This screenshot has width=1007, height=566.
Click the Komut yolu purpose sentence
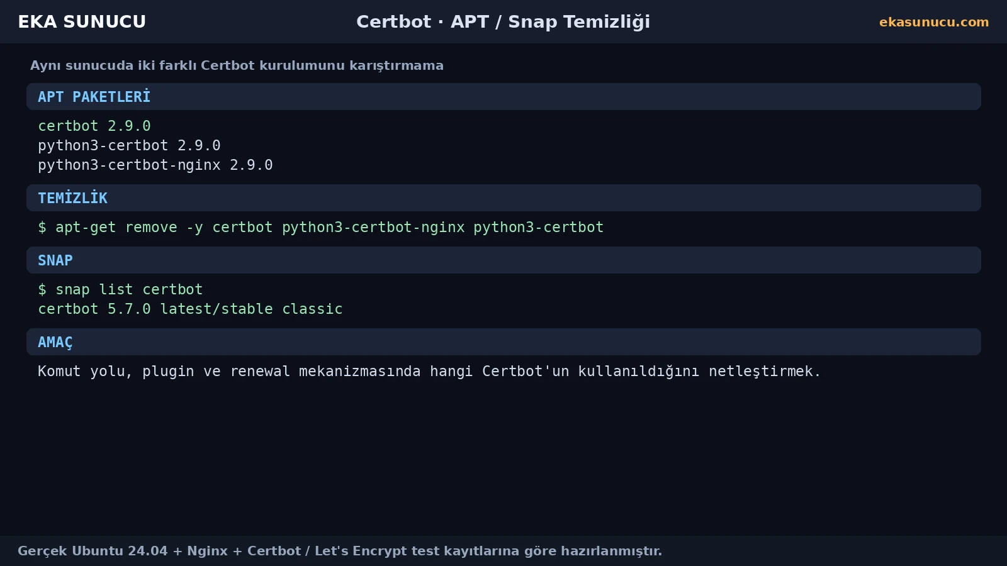(x=429, y=371)
